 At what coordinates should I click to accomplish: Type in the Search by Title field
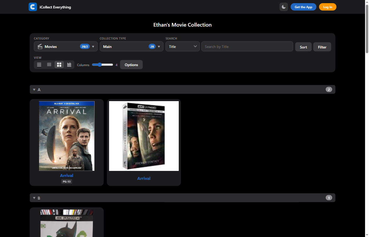coord(247,46)
